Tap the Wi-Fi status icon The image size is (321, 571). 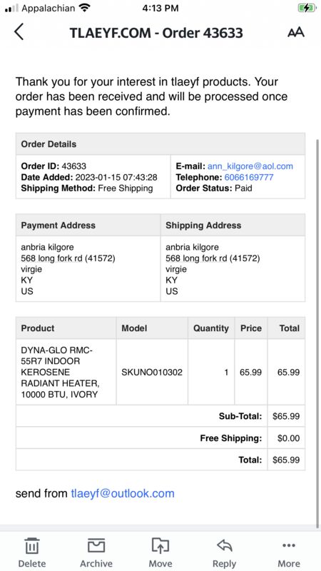click(x=84, y=8)
